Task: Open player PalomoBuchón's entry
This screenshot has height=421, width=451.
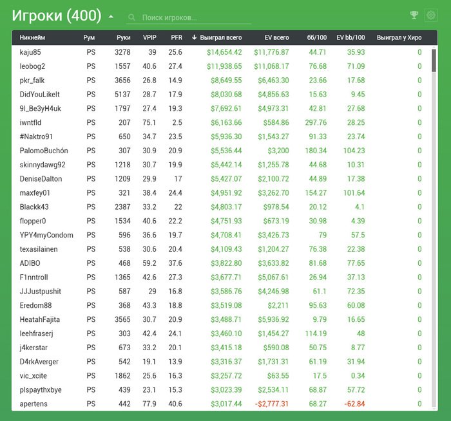Action: pyautogui.click(x=44, y=150)
